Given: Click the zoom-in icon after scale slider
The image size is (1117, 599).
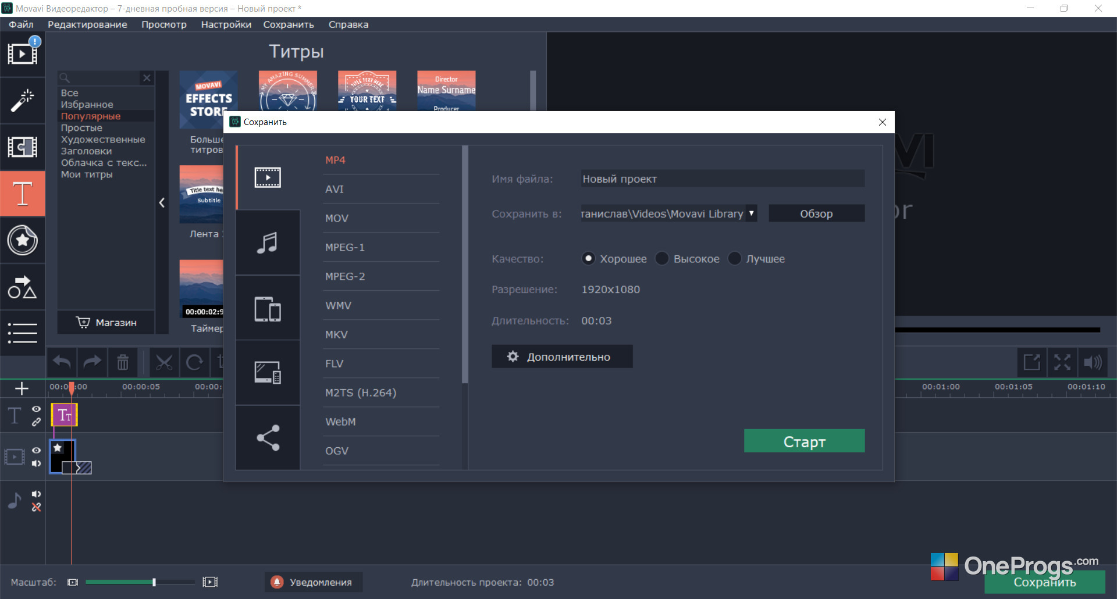Looking at the screenshot, I should pos(210,582).
